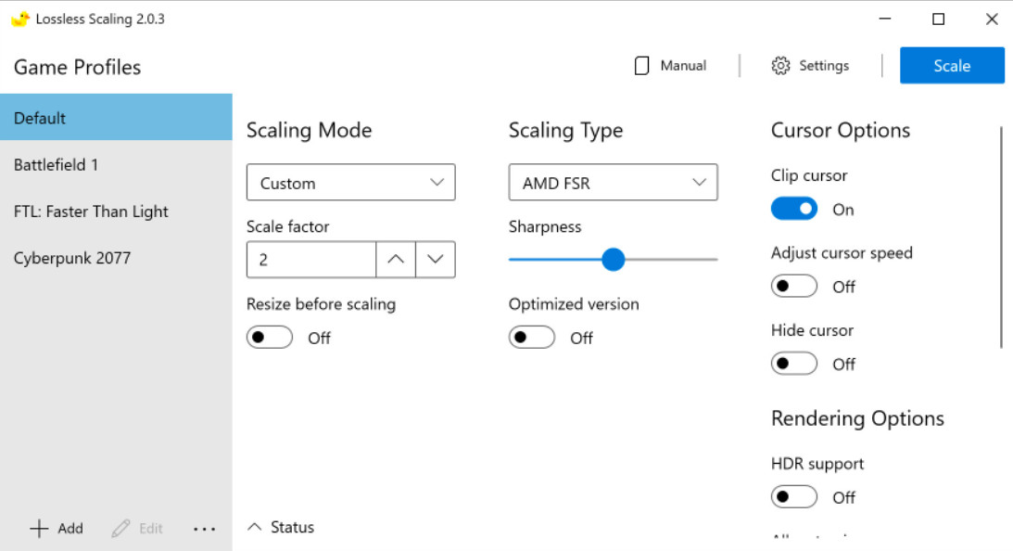Expand the Status section chevron

tap(255, 527)
